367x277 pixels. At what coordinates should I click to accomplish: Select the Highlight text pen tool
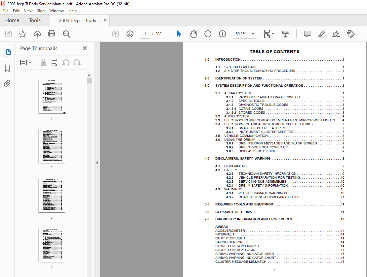pos(322,34)
